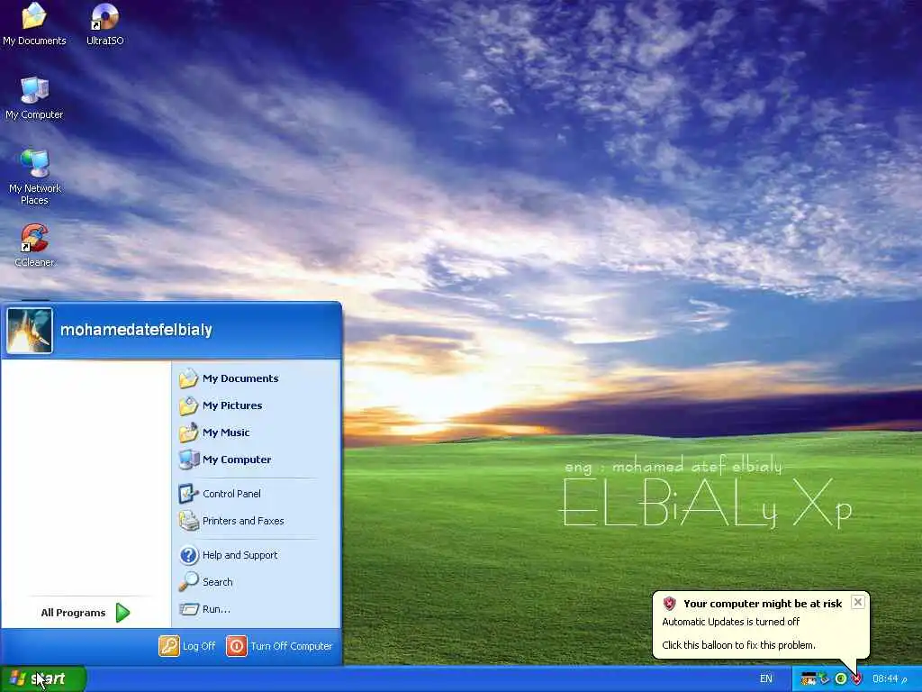The height and width of the screenshot is (692, 922).
Task: Open My Network Places desktop icon
Action: point(35,177)
